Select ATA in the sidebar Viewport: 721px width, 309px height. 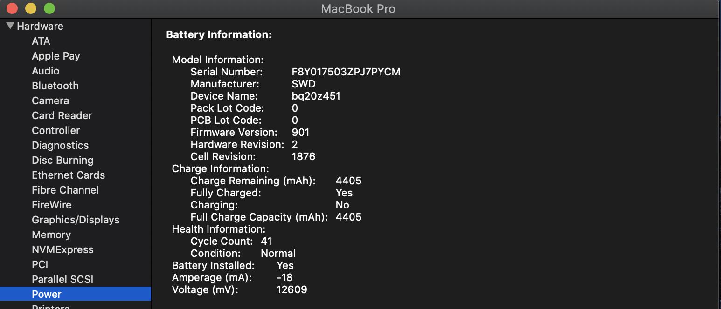click(41, 41)
